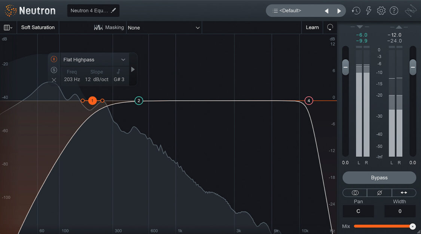Expand band controls with the right arrow
Image resolution: width=421 pixels, height=234 pixels.
coord(133,69)
